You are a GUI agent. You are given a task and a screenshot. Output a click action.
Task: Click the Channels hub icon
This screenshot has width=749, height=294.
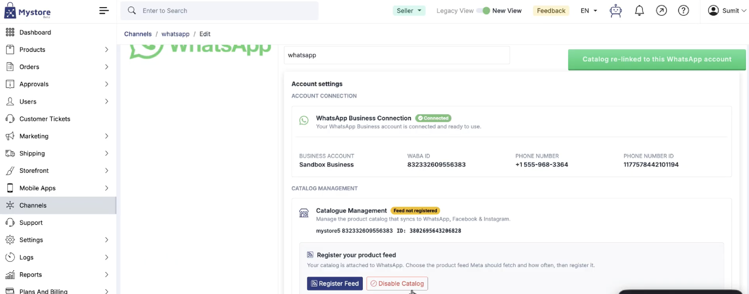click(10, 205)
